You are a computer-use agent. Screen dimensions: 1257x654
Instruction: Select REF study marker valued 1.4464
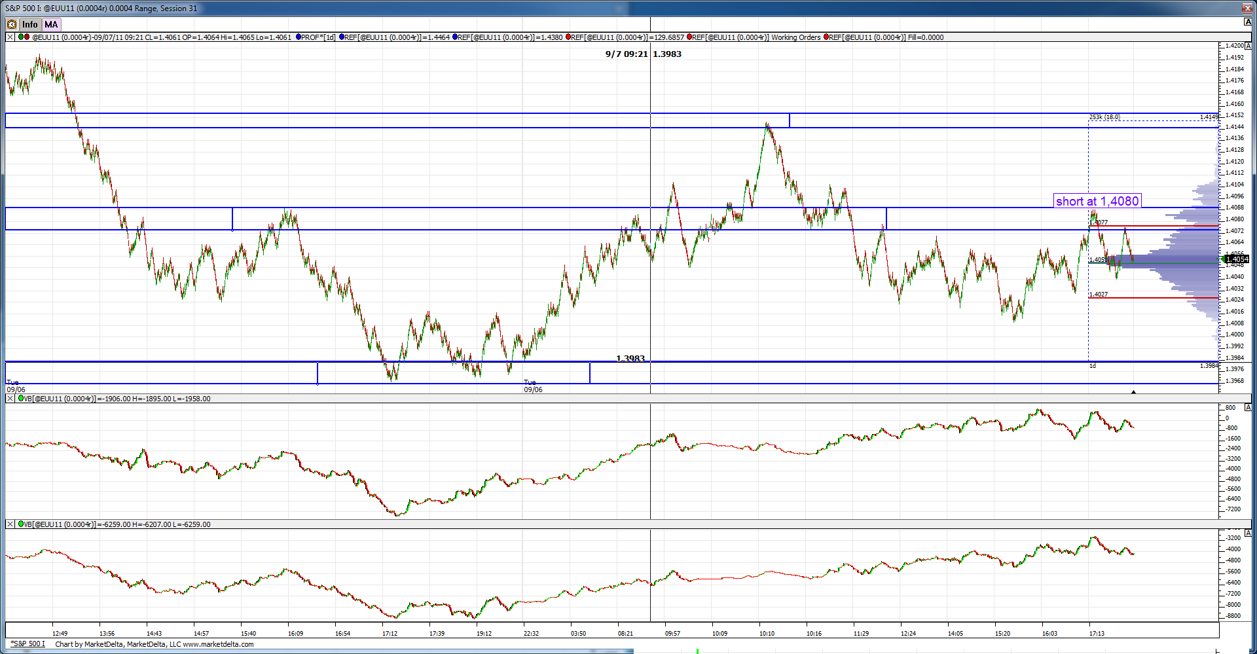(342, 37)
